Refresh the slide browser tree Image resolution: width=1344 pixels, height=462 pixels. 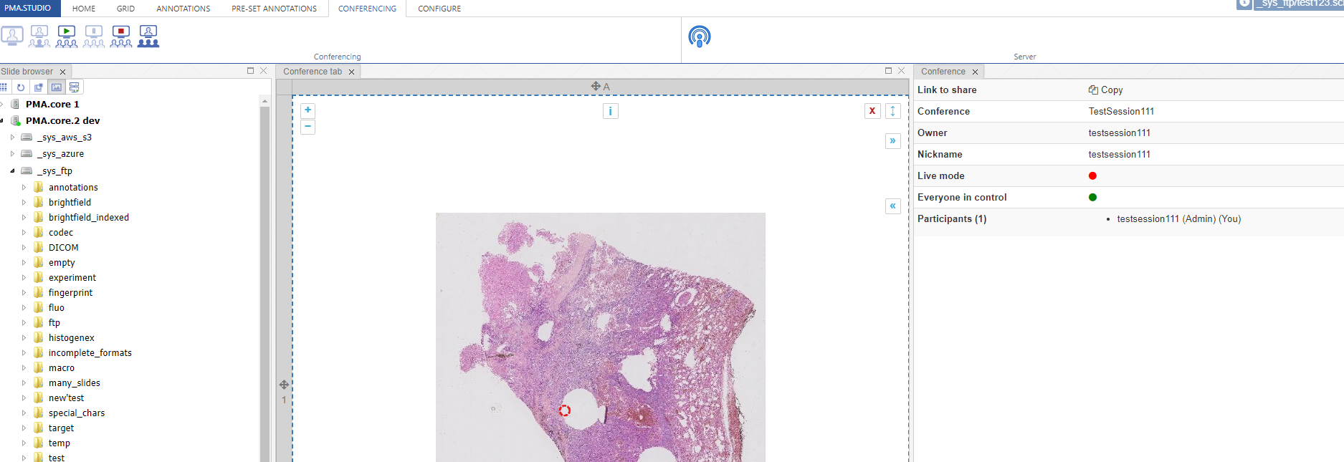click(21, 87)
